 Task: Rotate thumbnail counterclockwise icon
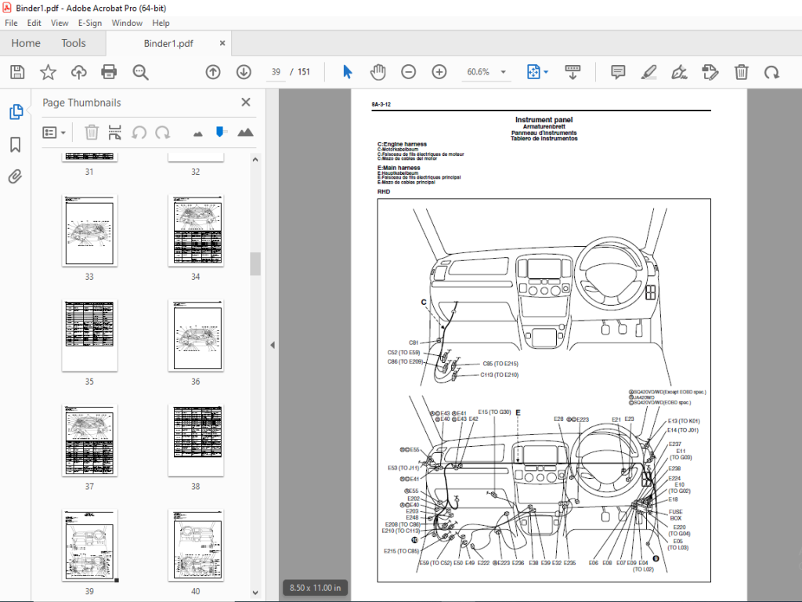139,132
